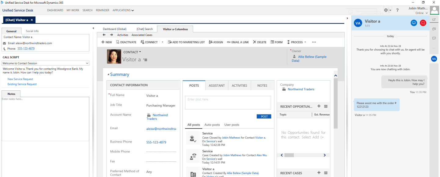Close the Chat Visitor a session tab
This screenshot has height=177, width=440.
pyautogui.click(x=32, y=20)
